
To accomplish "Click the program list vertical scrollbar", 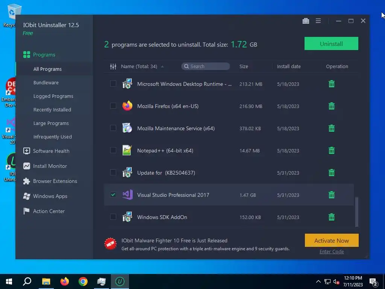I will click(356, 211).
